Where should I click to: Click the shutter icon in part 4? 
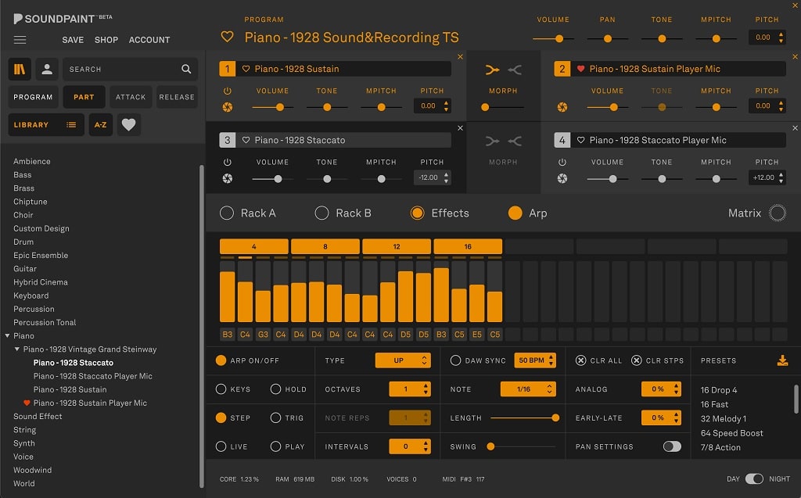click(x=562, y=178)
